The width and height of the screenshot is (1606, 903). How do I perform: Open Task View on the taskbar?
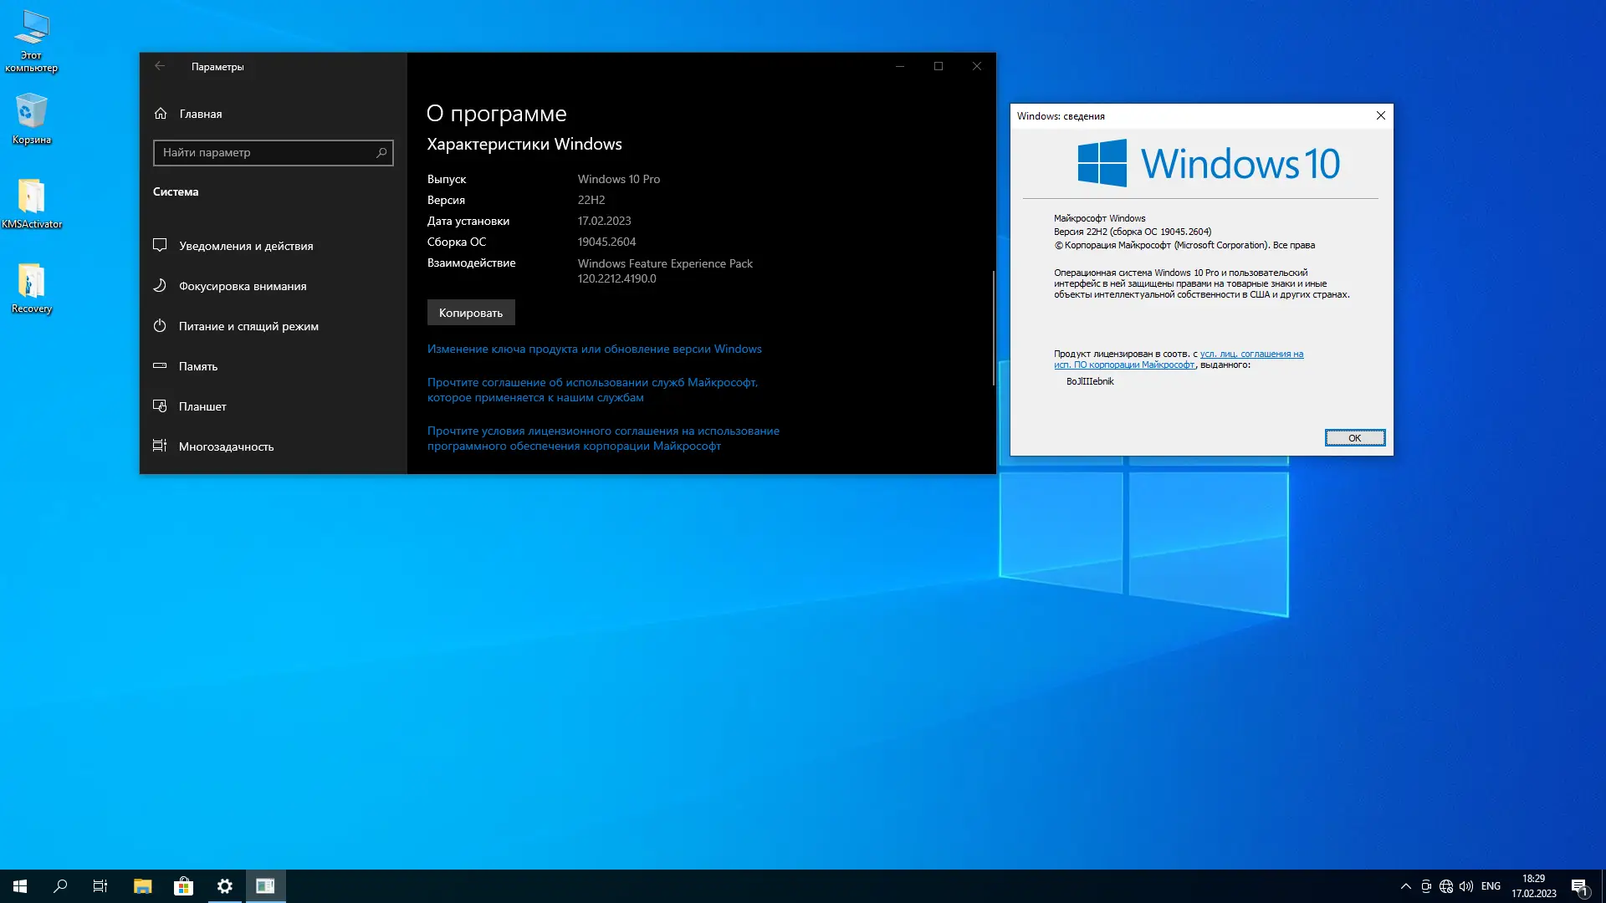click(100, 886)
